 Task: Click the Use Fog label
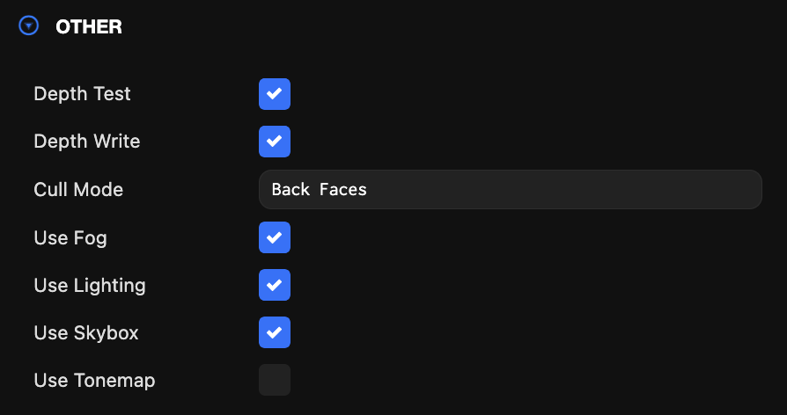(70, 238)
